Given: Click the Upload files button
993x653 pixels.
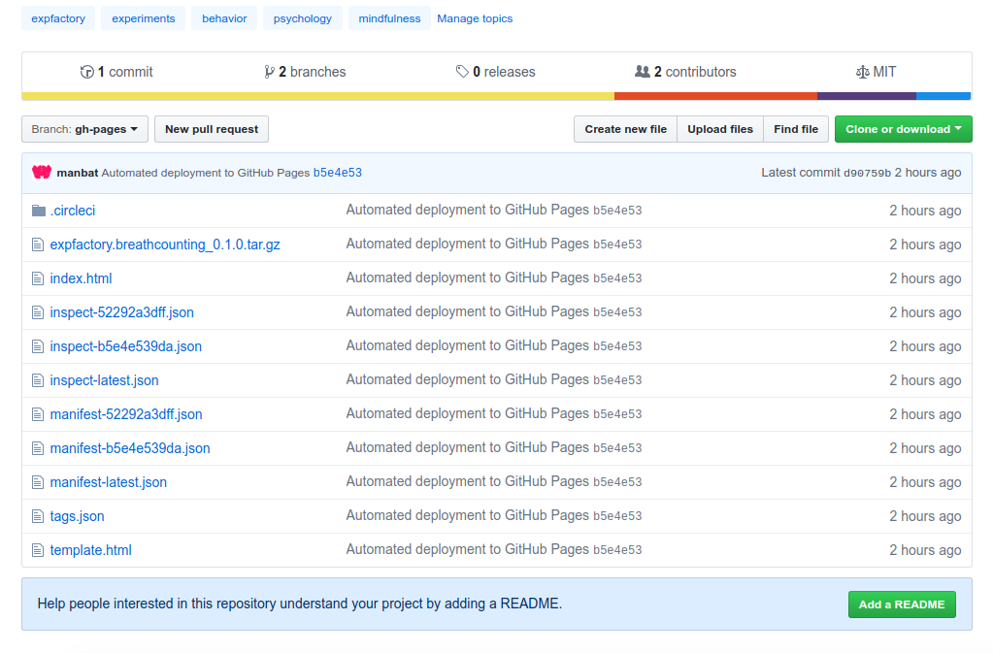Looking at the screenshot, I should coord(720,129).
